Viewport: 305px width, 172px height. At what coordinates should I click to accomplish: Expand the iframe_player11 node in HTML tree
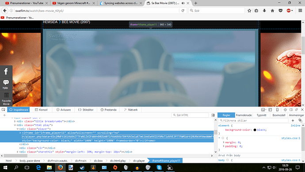pos(20,133)
